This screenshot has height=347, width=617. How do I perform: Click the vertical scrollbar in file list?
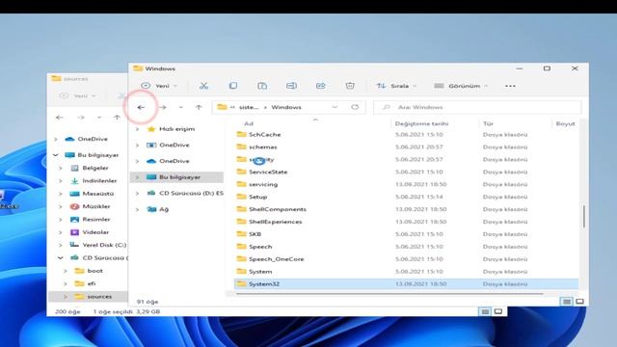[584, 216]
